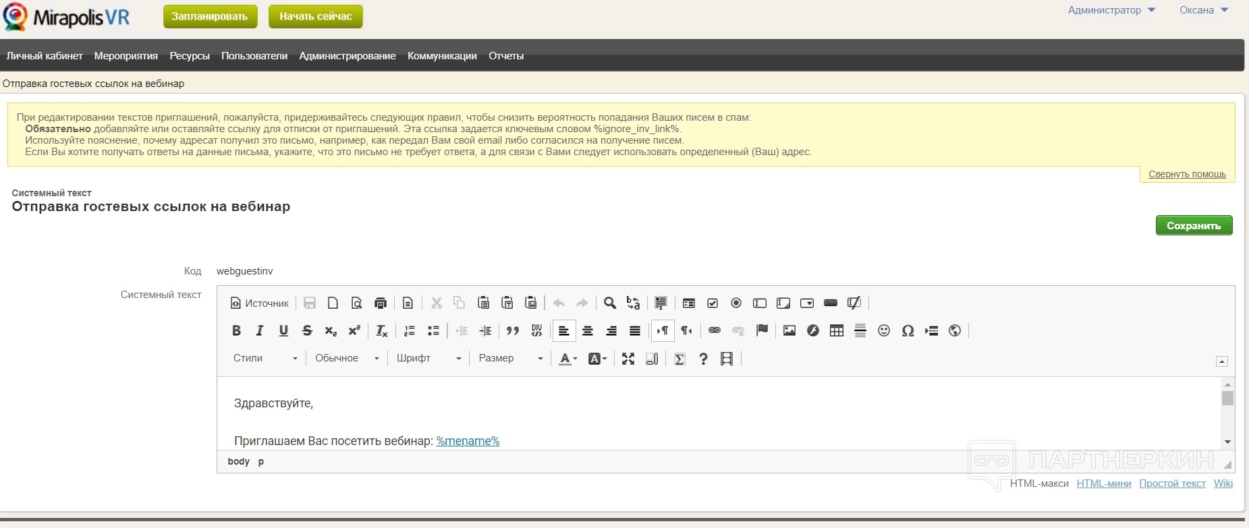Toggle bold formatting in the editor toolbar

[x=236, y=330]
